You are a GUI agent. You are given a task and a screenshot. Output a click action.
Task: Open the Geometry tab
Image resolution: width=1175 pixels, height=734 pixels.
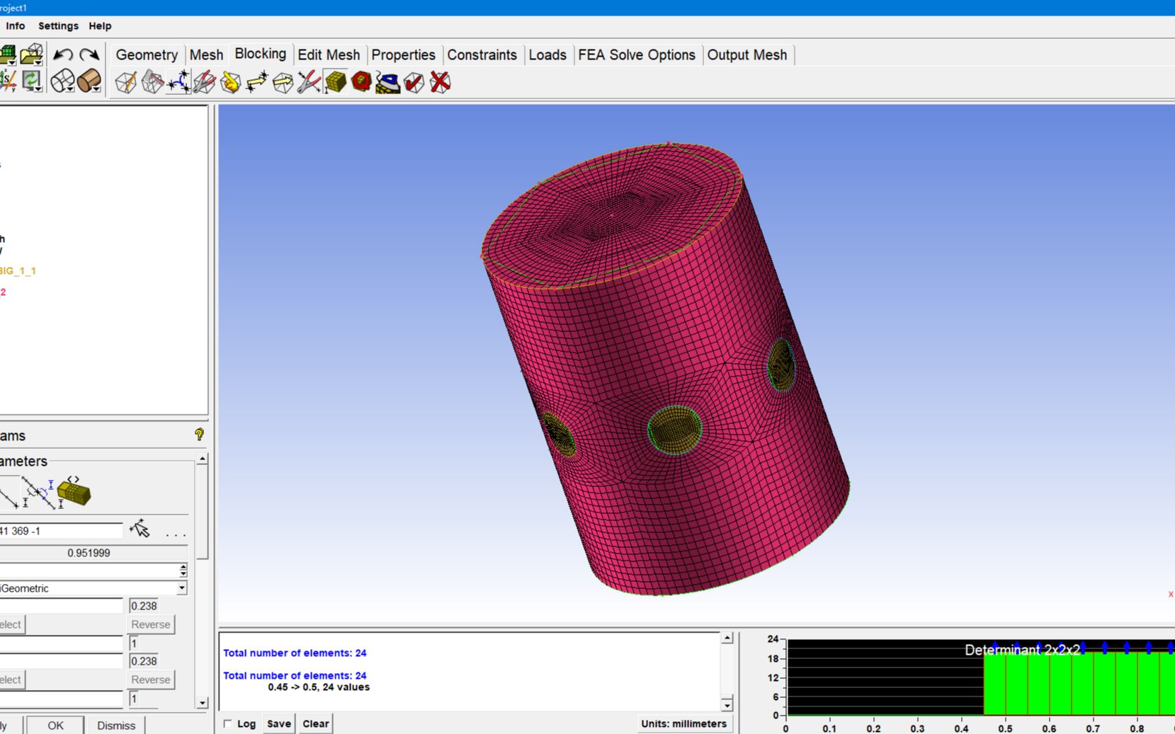pyautogui.click(x=147, y=55)
